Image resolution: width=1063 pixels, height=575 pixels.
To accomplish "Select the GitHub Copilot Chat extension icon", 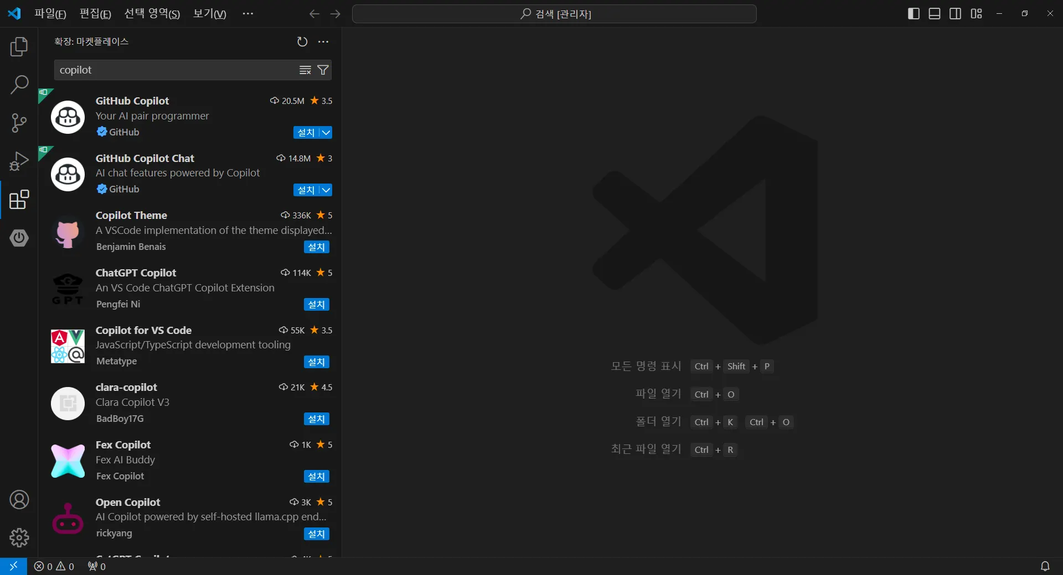I will 68,174.
